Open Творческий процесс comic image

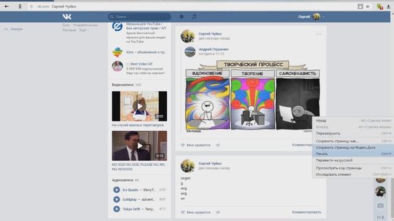pyautogui.click(x=252, y=96)
